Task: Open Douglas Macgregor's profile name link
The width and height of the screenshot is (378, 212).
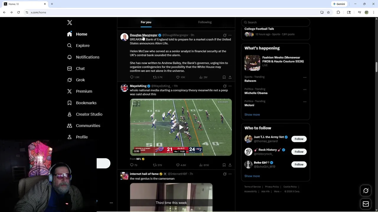Action: point(144,35)
